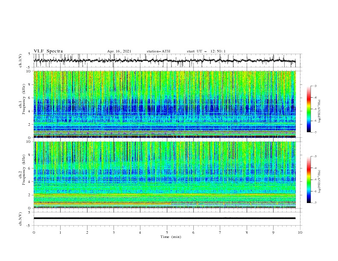
Task: Click the time axis tick label '0'
Action: pyautogui.click(x=34, y=232)
